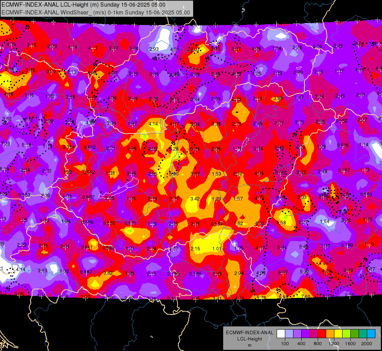This screenshot has width=382, height=351.
Task: Pick the lime yellow-green legend swatch
Action: point(346,334)
